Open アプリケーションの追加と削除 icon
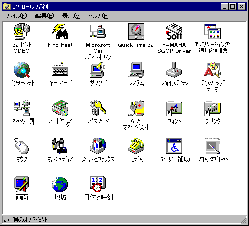249x226 pixels. 212,32
